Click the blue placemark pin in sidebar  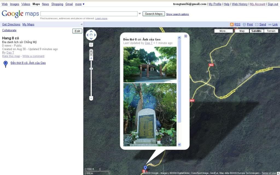pyautogui.click(x=5, y=64)
